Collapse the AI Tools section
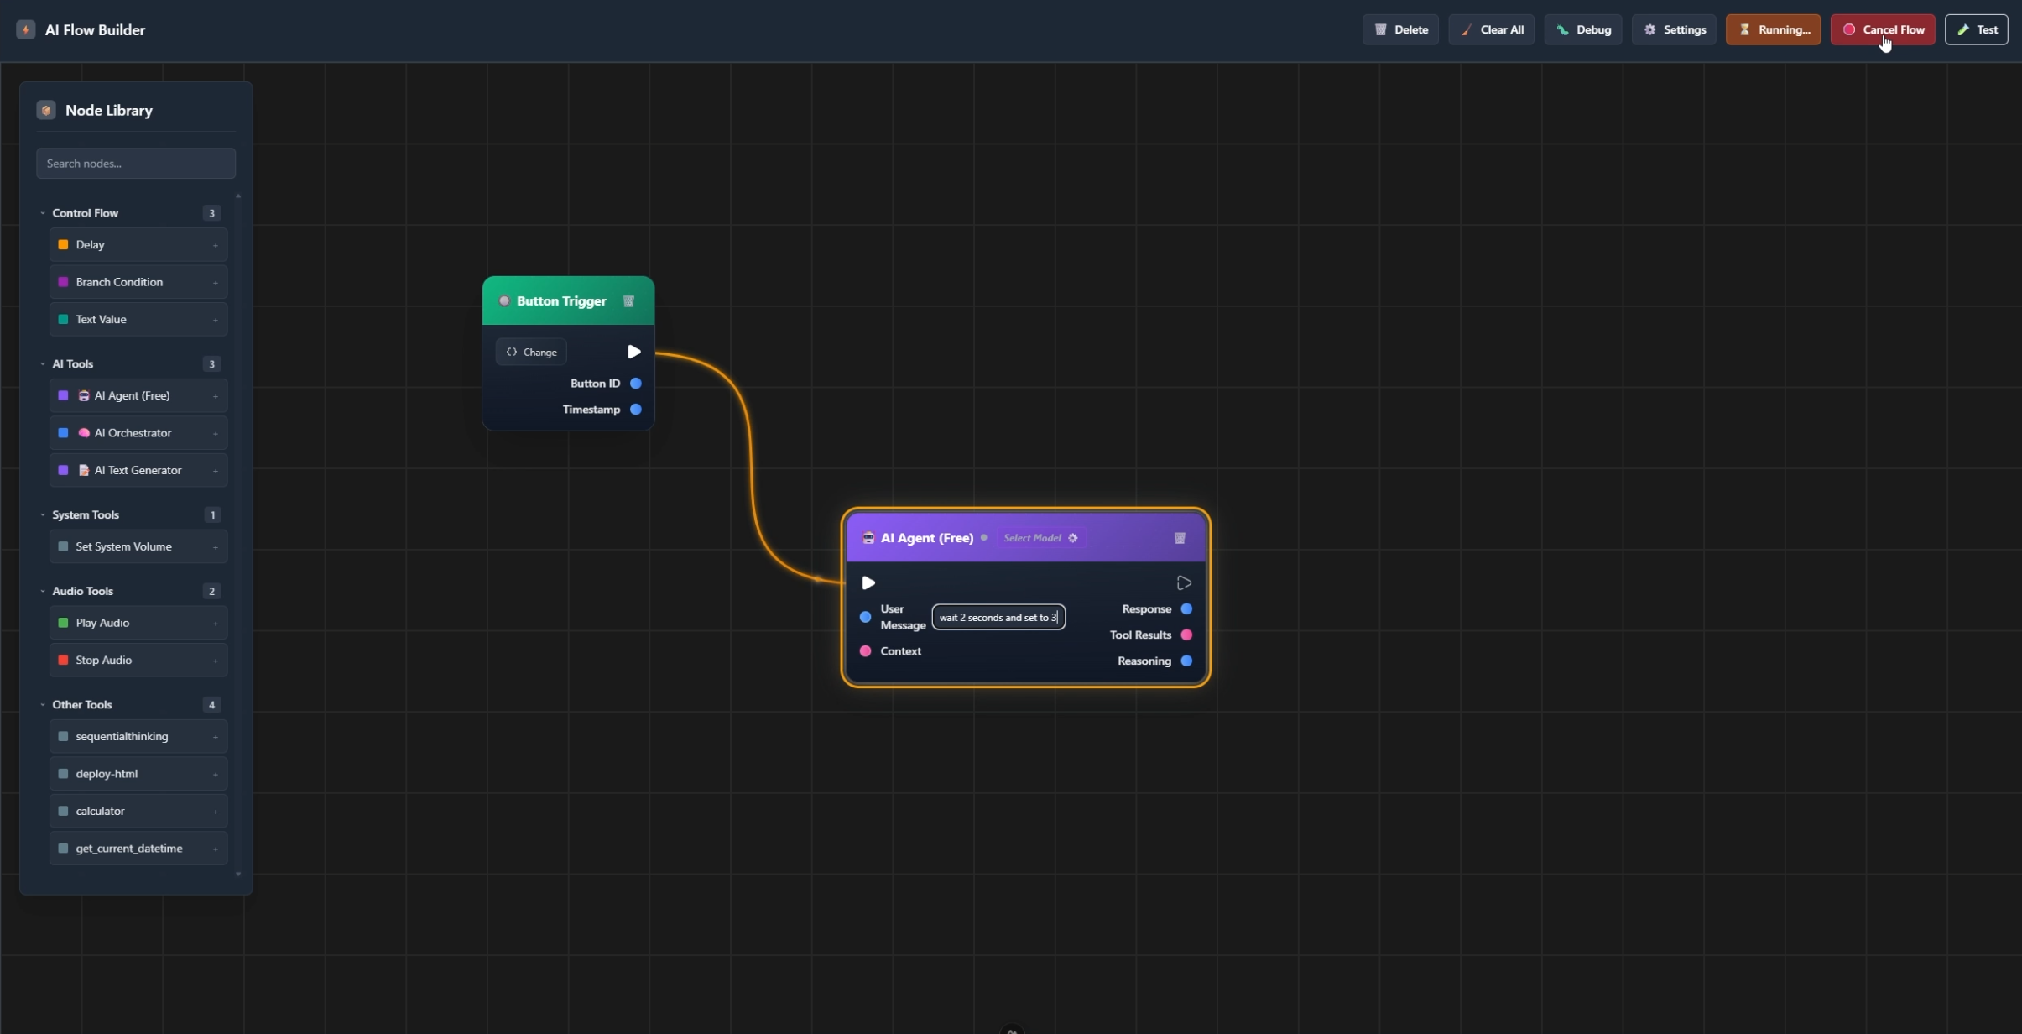The width and height of the screenshot is (2022, 1034). point(43,363)
